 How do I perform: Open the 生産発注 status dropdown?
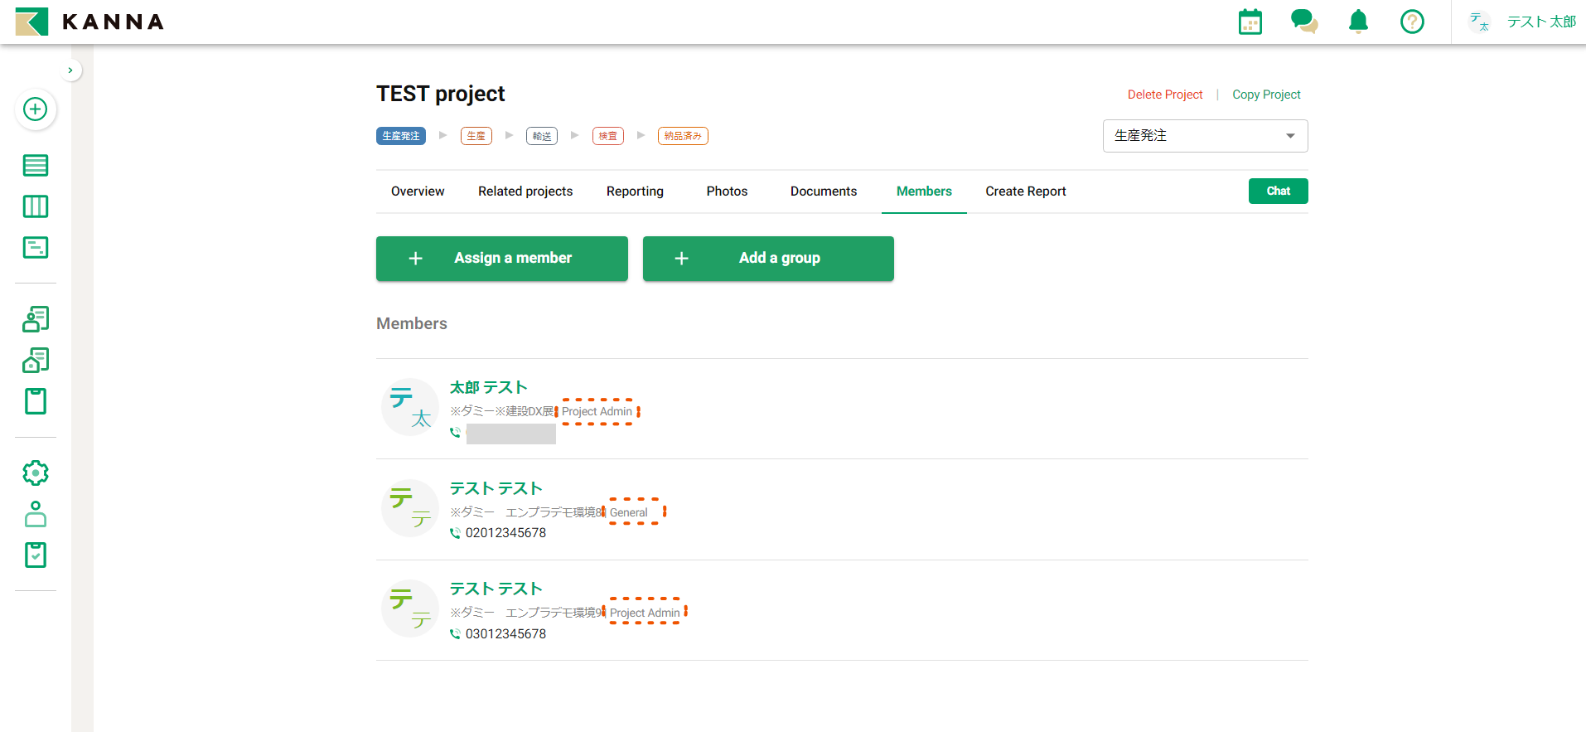[1205, 136]
